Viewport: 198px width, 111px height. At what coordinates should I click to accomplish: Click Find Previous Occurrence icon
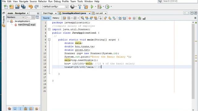pyautogui.click(x=87, y=18)
